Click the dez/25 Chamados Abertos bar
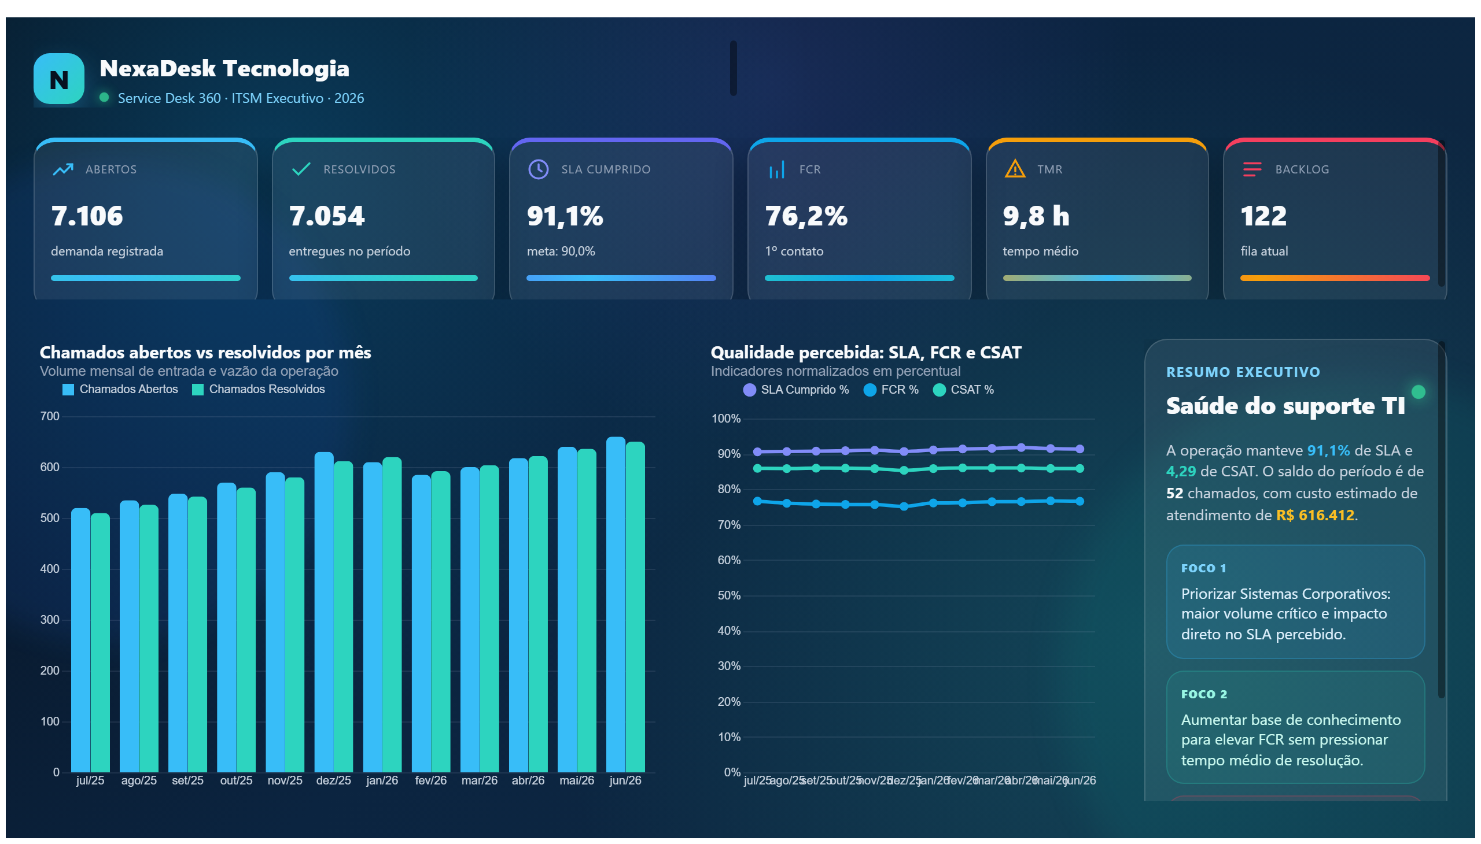 pyautogui.click(x=324, y=612)
